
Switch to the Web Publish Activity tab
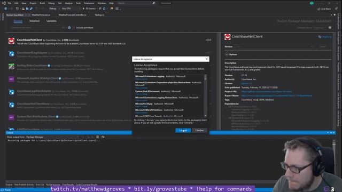coord(24,185)
